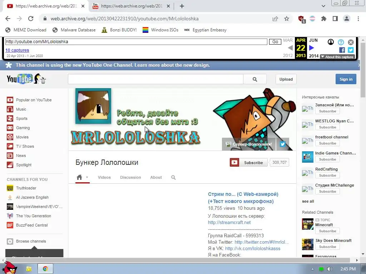Share capture on Twitter from Wayback toolbar
The image size is (366, 274).
[x=351, y=50]
